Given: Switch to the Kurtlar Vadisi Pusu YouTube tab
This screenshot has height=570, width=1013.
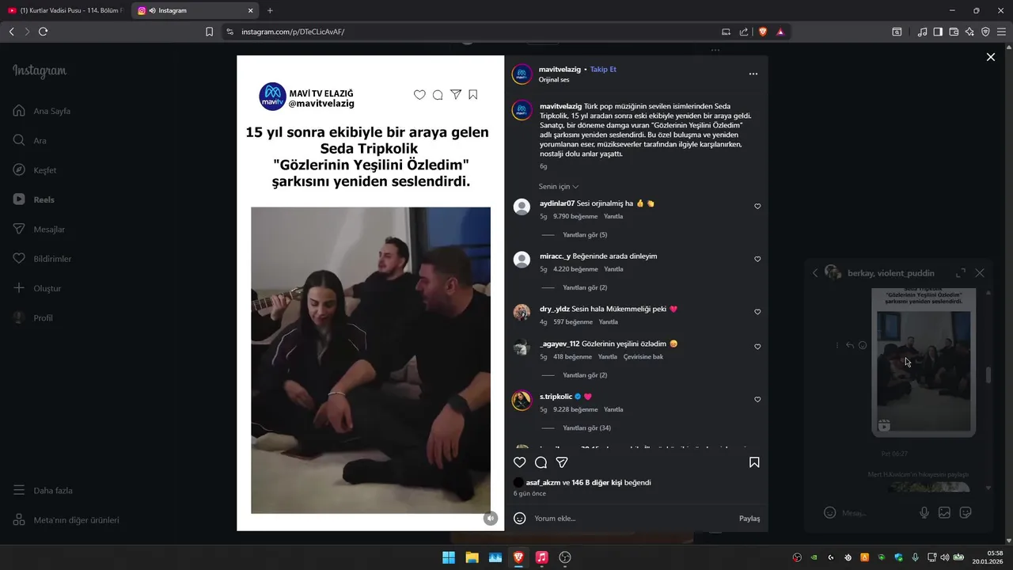Looking at the screenshot, I should 66,10.
